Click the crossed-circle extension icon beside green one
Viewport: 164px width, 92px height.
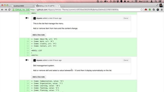click(154, 10)
